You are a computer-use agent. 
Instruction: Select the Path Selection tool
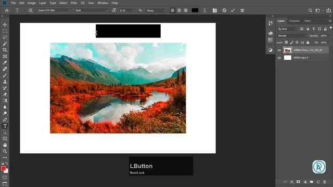pyautogui.click(x=5, y=132)
